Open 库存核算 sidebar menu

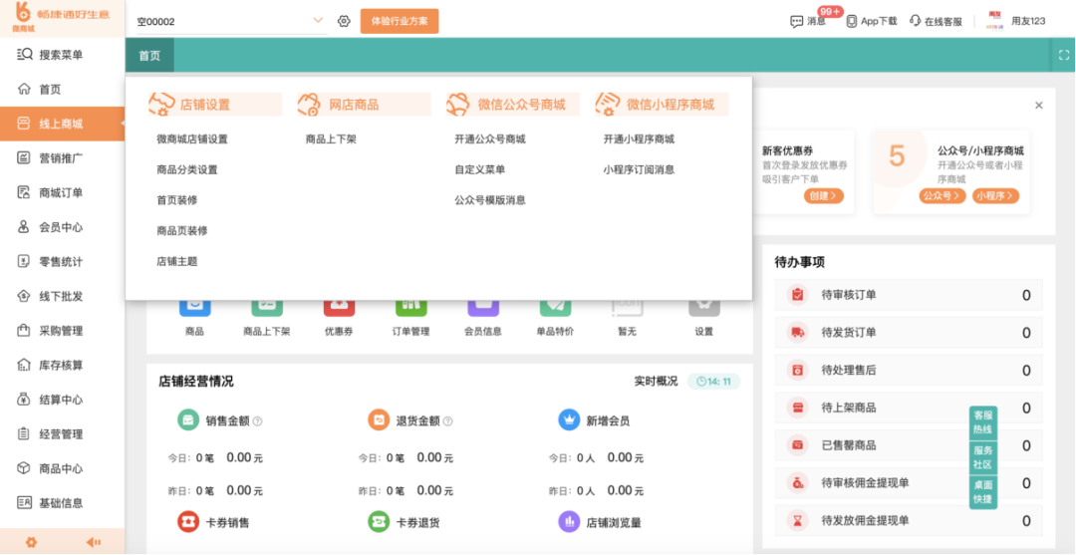tap(63, 366)
